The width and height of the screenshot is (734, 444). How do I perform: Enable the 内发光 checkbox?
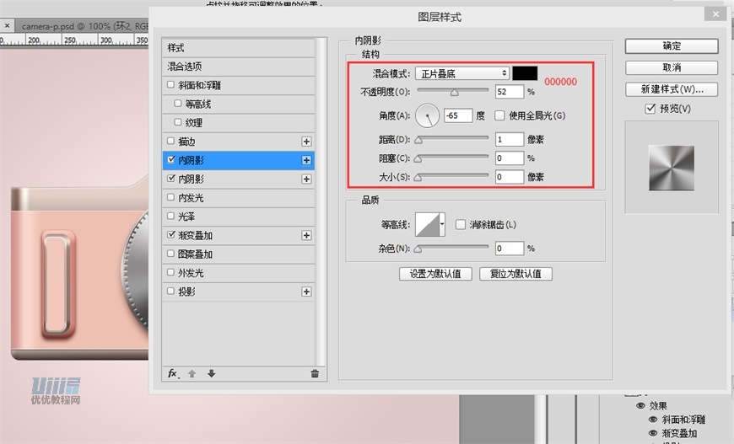[x=171, y=197]
